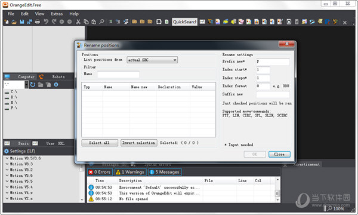Click the blue download arrow in the file browser

[56, 85]
